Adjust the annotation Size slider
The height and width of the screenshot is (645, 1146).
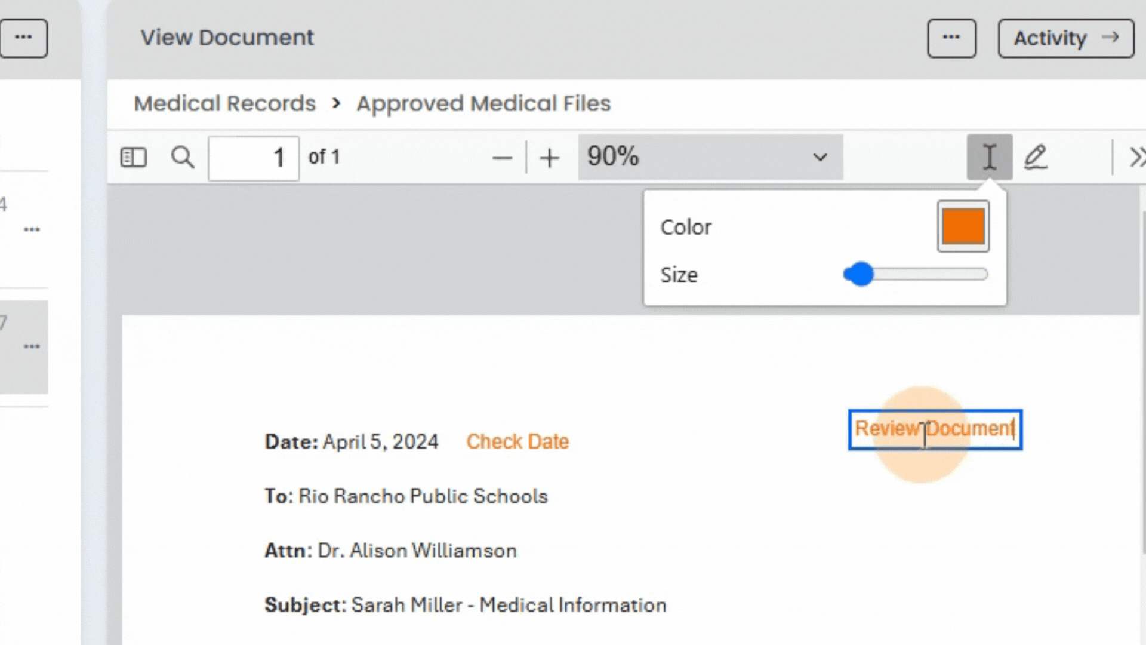pyautogui.click(x=859, y=274)
